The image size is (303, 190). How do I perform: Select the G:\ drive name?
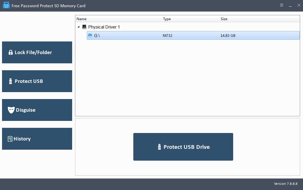[x=97, y=36]
